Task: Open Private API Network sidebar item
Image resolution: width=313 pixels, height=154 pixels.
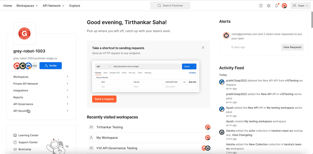Action: 26,84
